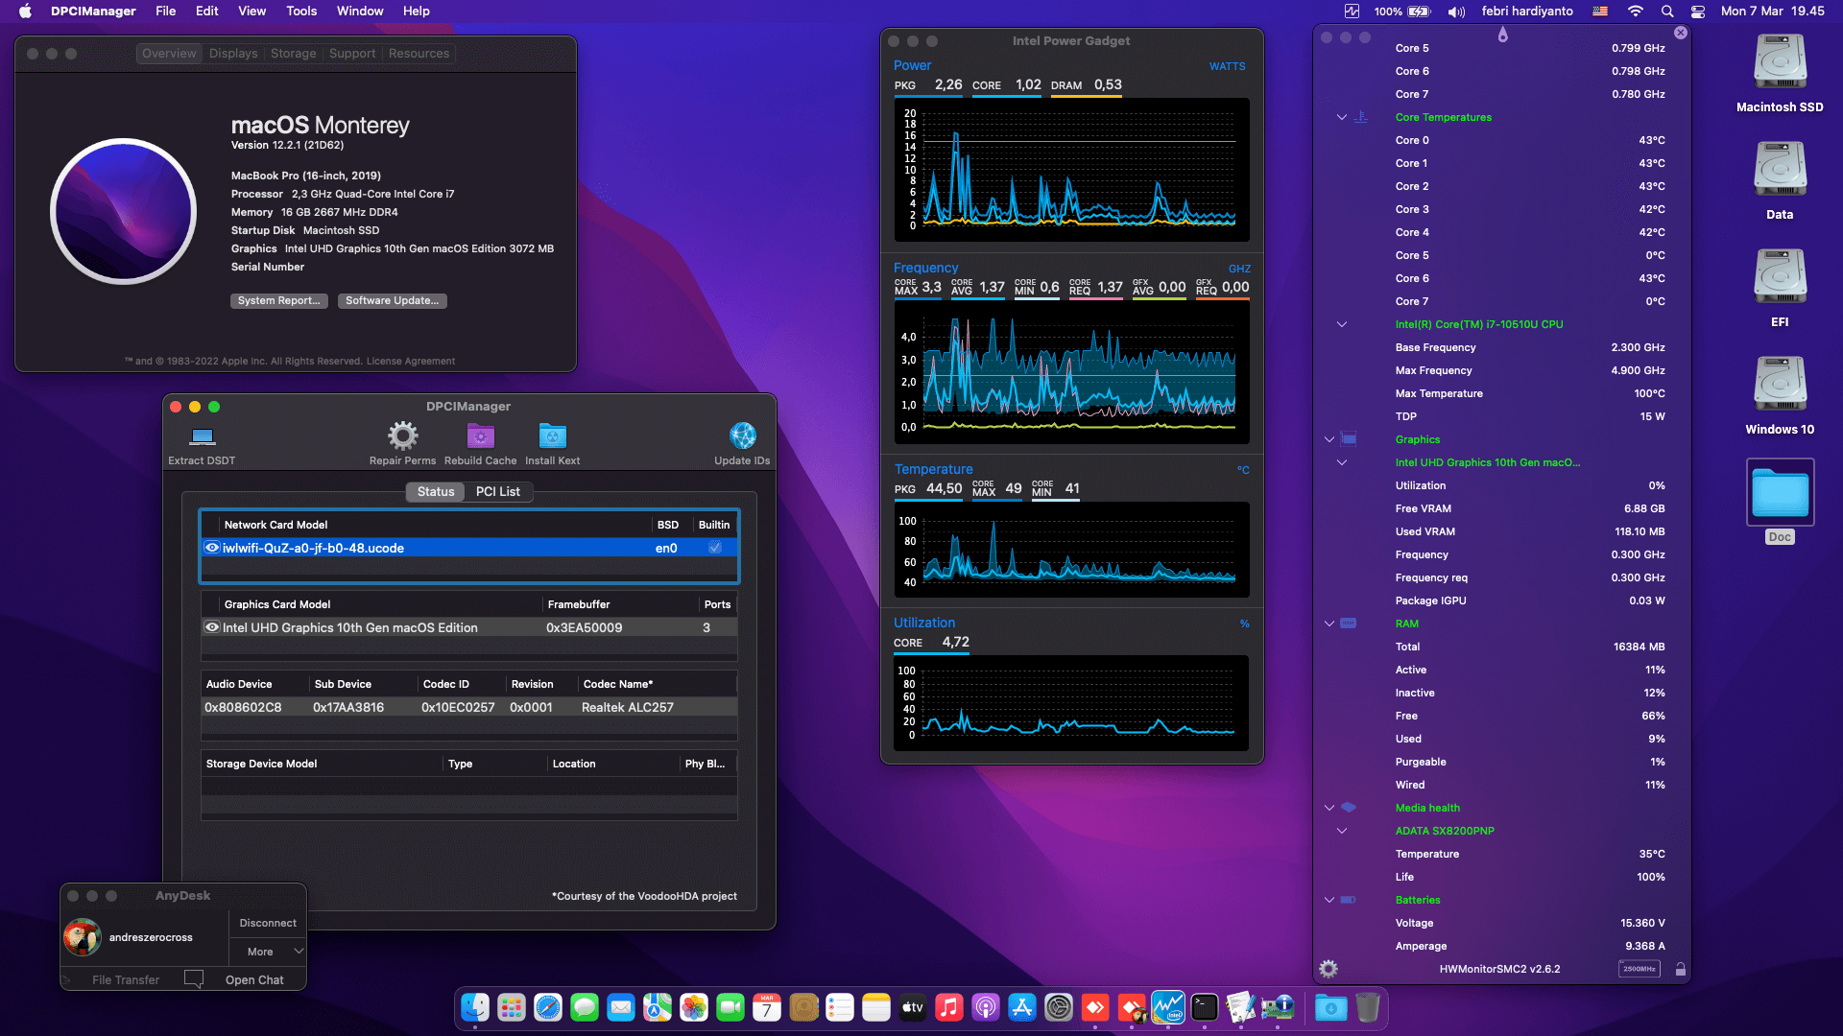
Task: Toggle eye icon for iwlwifi network row
Action: (x=212, y=548)
